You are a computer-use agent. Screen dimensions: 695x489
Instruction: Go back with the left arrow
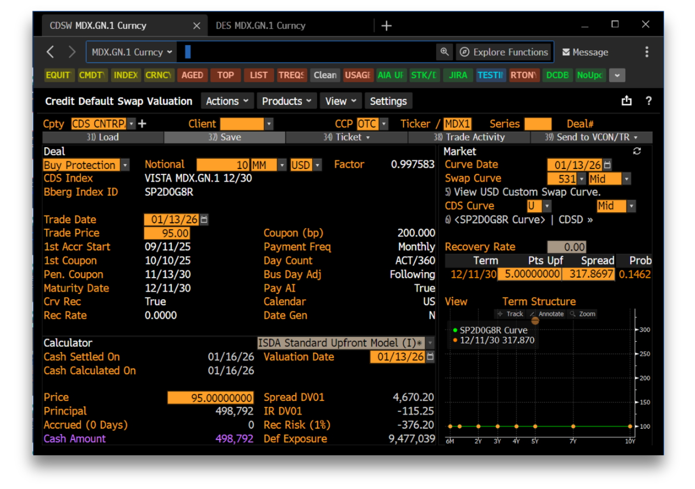pos(51,52)
